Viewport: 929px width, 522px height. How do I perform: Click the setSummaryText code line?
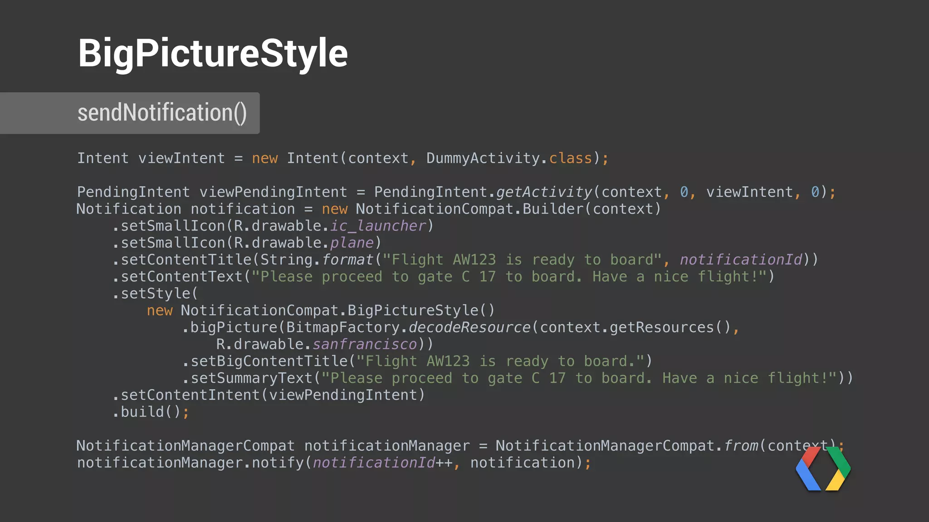tap(518, 378)
